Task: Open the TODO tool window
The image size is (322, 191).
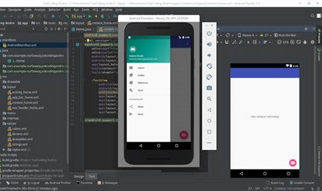Action: coord(13,183)
